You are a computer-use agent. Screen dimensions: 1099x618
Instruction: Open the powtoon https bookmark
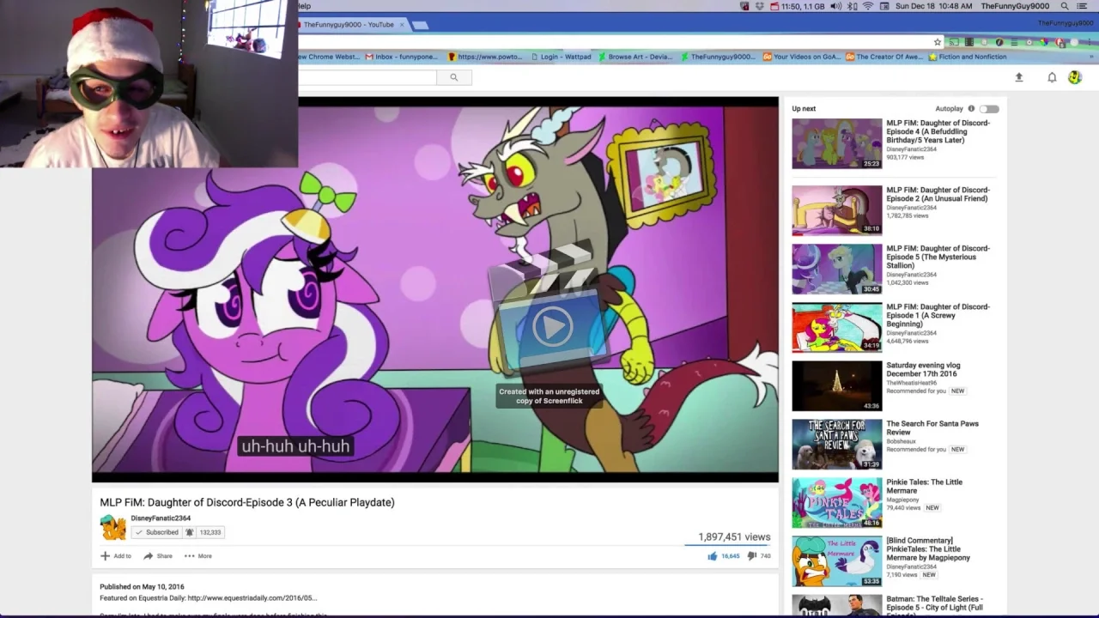[x=485, y=57]
